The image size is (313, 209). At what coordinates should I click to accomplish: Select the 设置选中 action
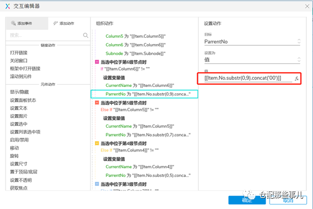(x=19, y=124)
